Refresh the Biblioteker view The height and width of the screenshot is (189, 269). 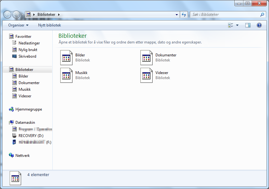184,14
